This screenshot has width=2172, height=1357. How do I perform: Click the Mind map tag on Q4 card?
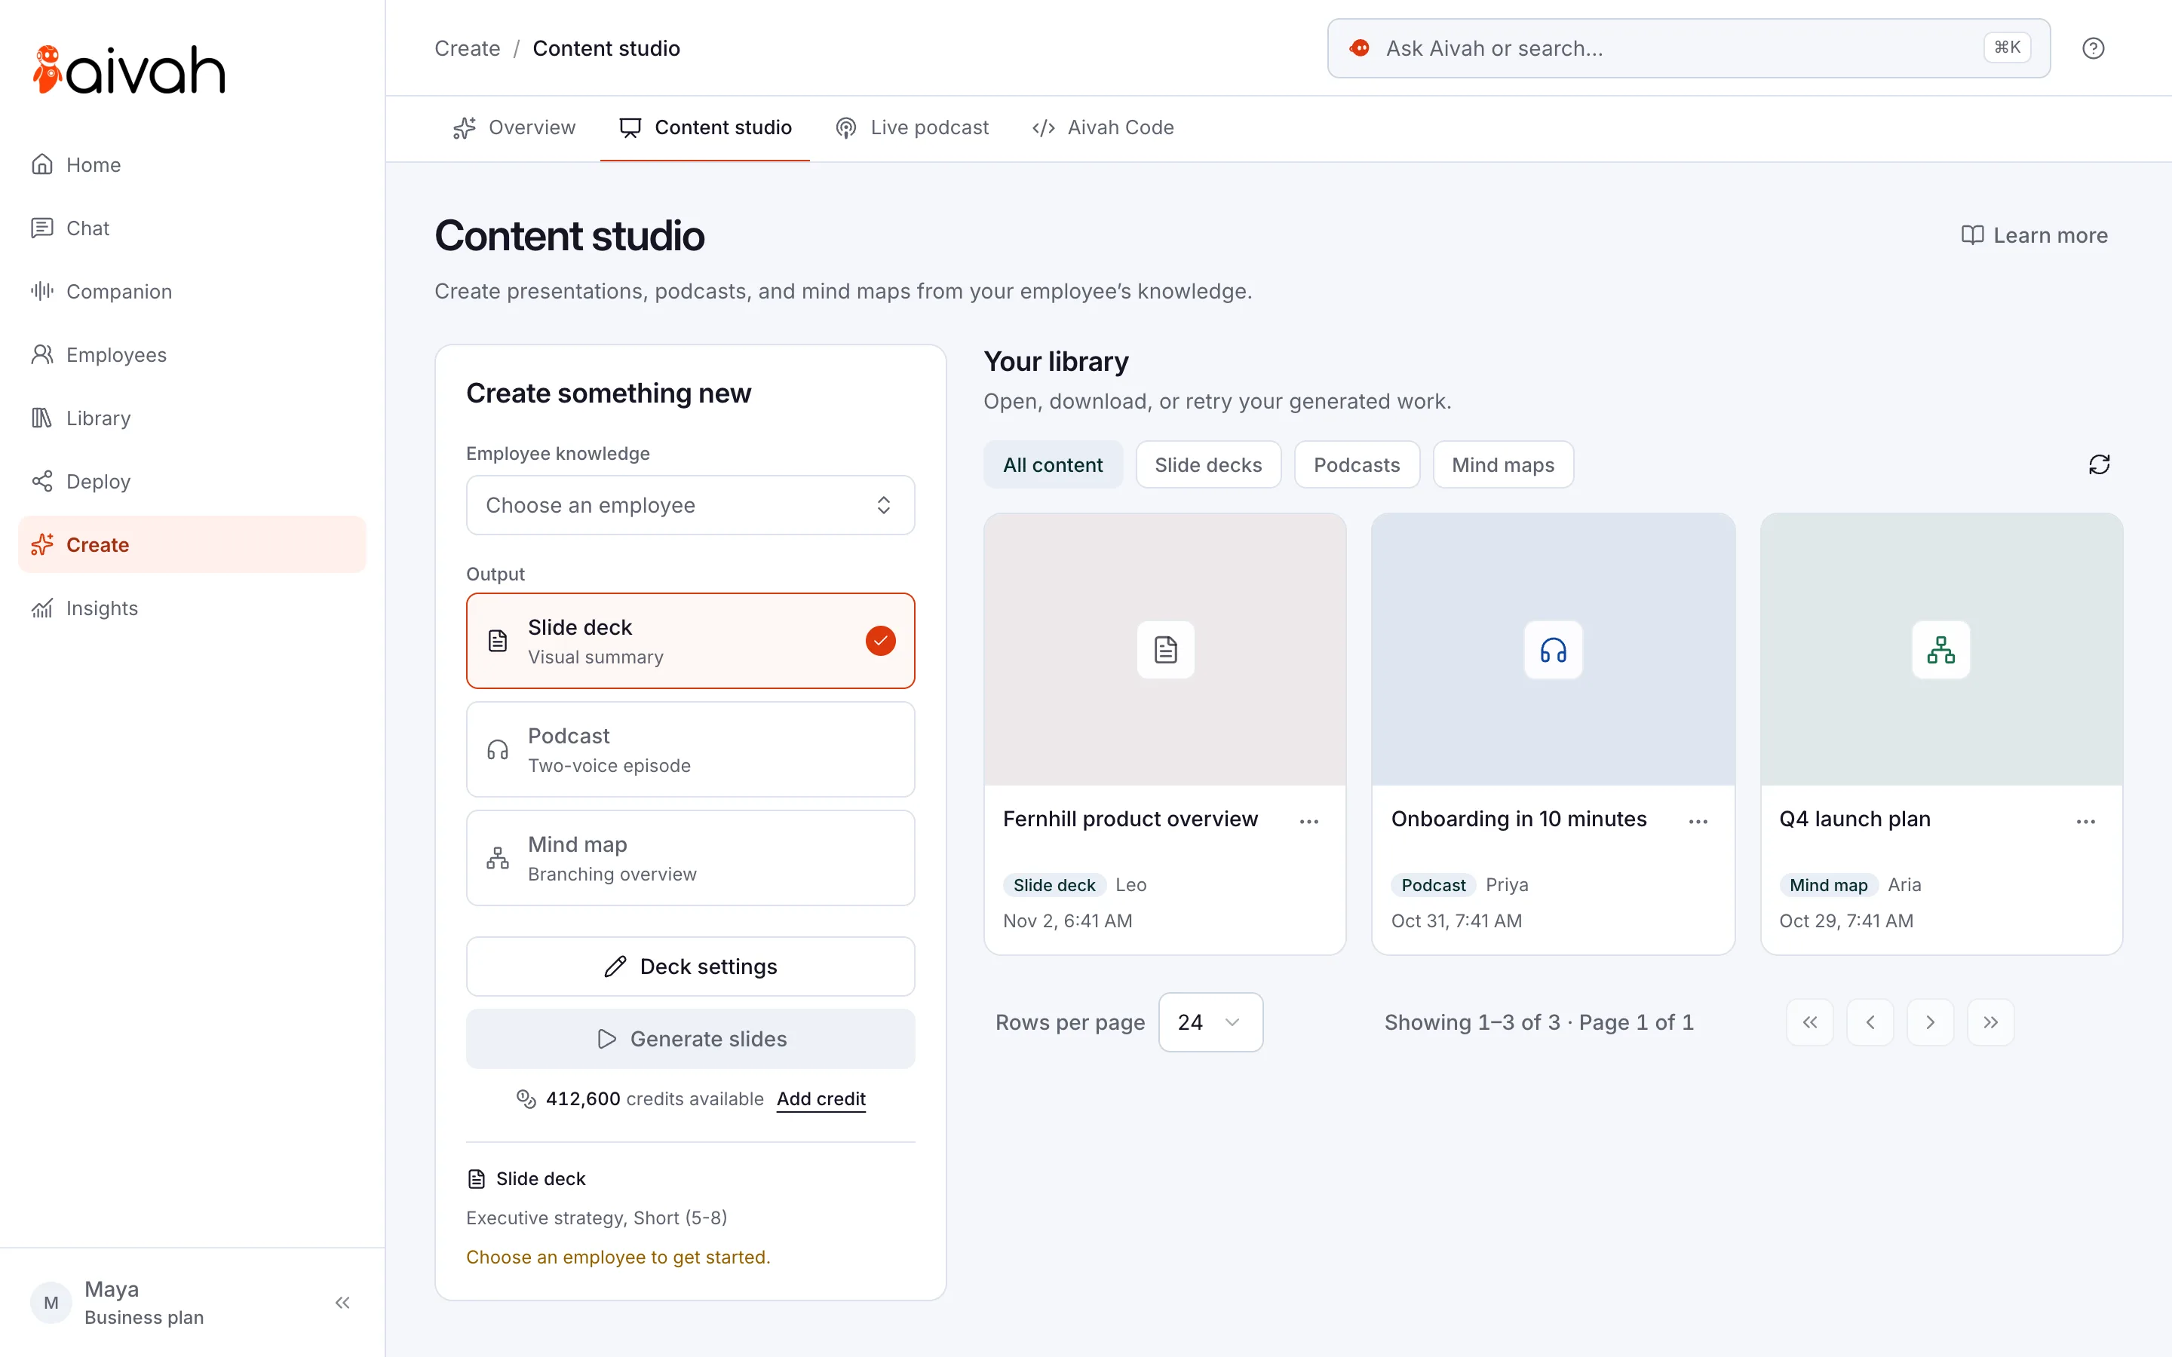point(1828,885)
